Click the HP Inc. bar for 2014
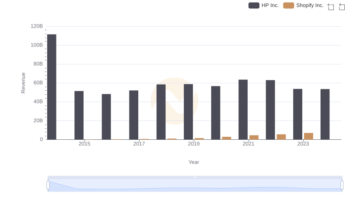 coord(52,87)
